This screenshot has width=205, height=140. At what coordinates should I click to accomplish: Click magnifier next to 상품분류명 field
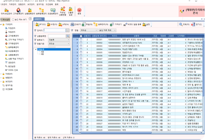[68, 36]
